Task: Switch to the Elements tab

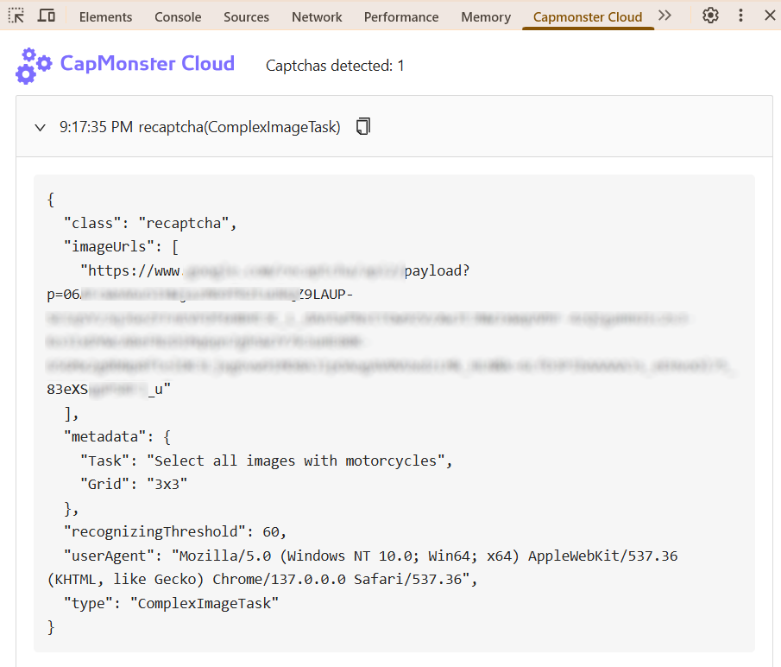Action: pyautogui.click(x=105, y=16)
